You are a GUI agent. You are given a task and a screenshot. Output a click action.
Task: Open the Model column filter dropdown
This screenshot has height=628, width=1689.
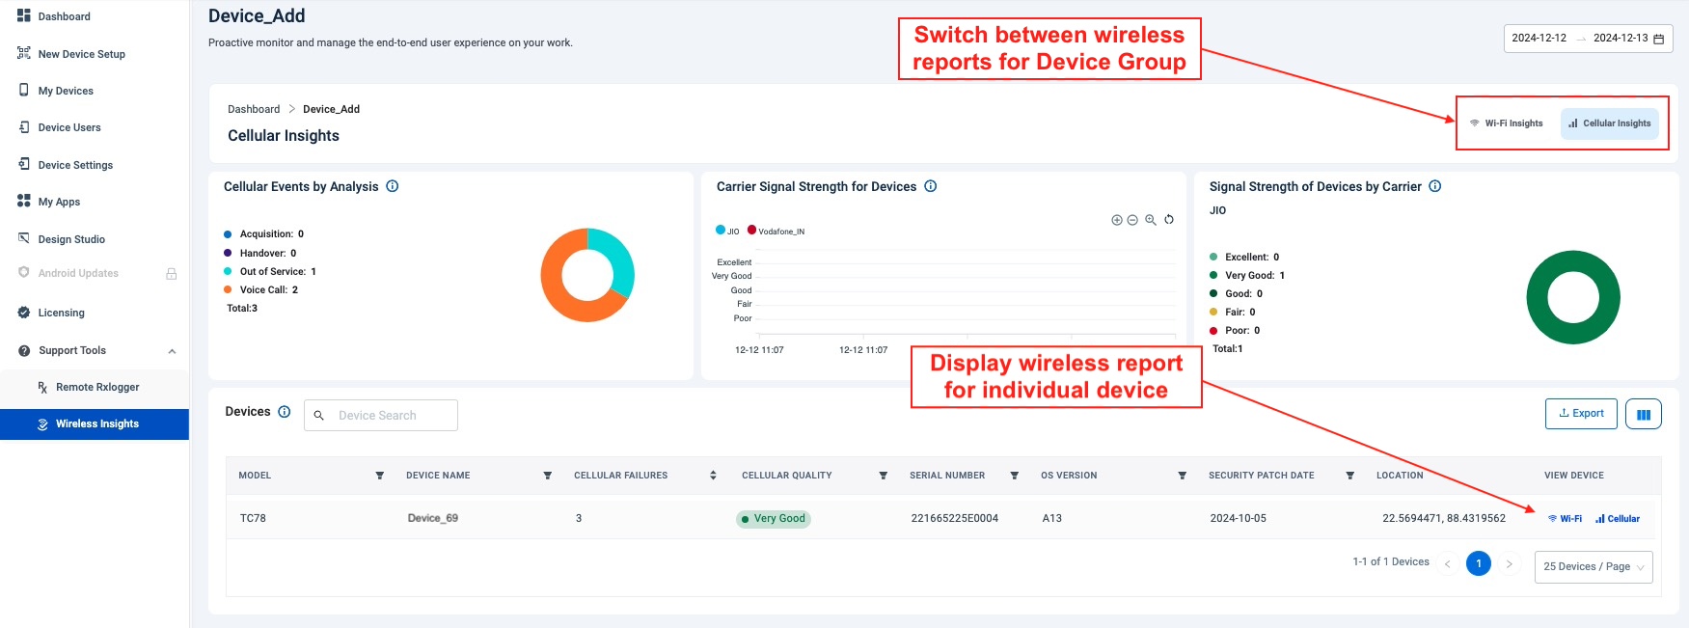(x=379, y=476)
